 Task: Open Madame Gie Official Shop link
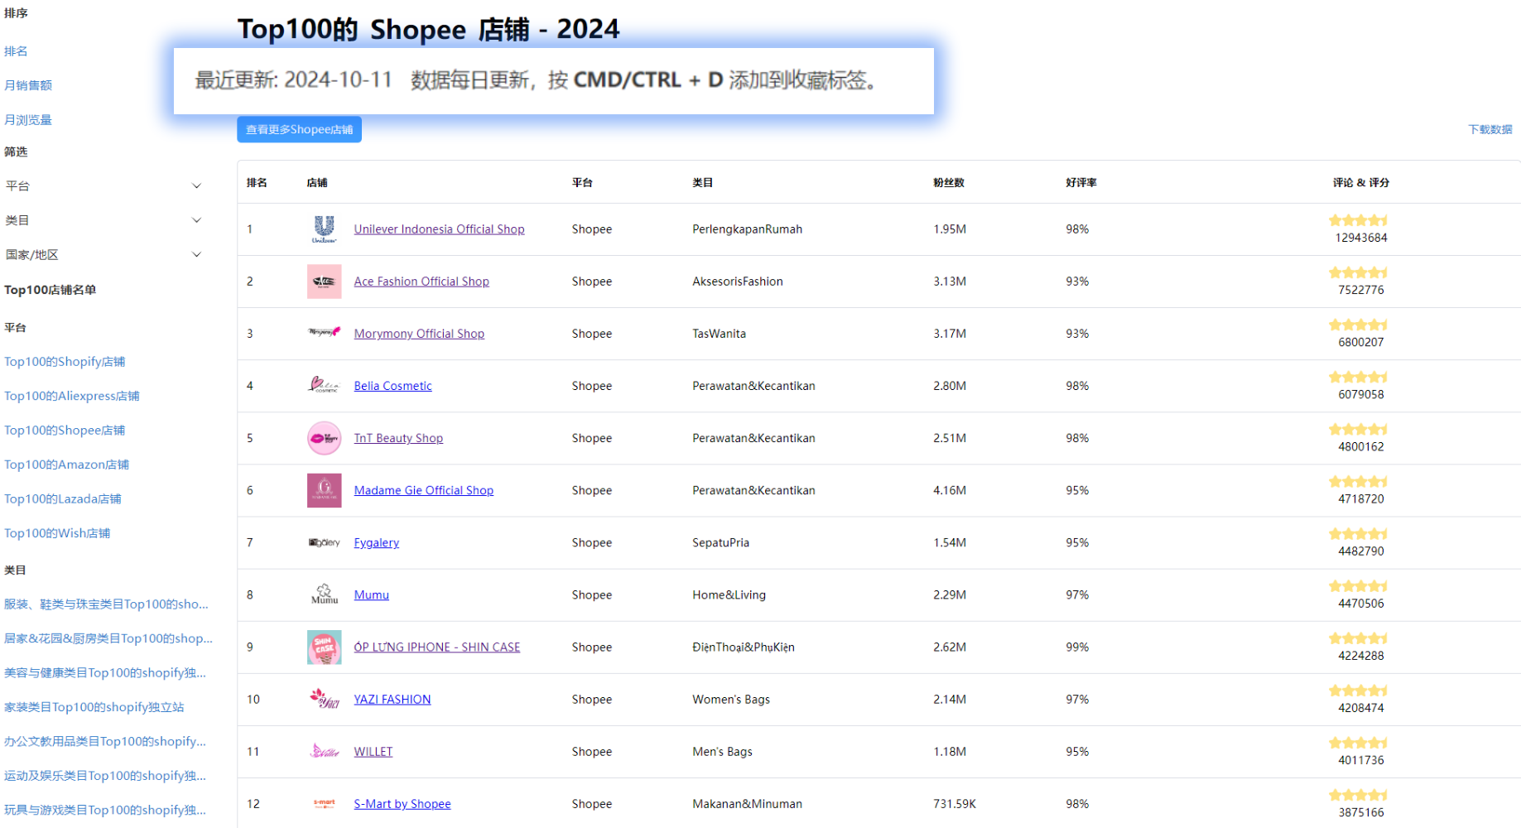424,490
